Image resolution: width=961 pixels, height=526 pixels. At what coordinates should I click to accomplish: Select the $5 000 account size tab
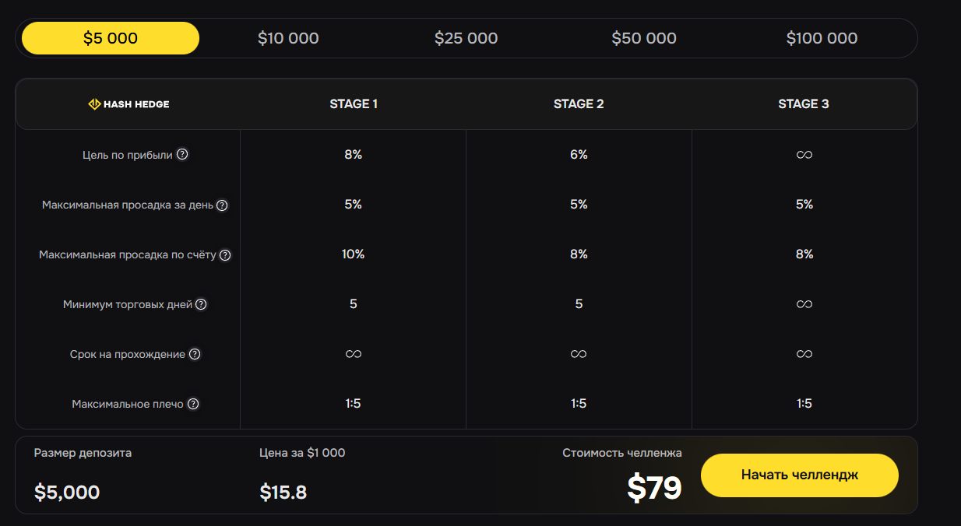click(x=111, y=38)
